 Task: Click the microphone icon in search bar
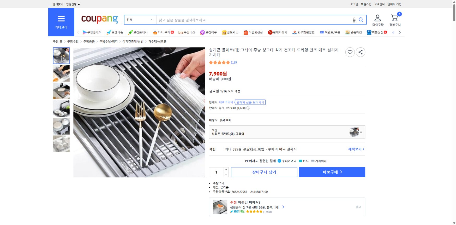pos(354,20)
